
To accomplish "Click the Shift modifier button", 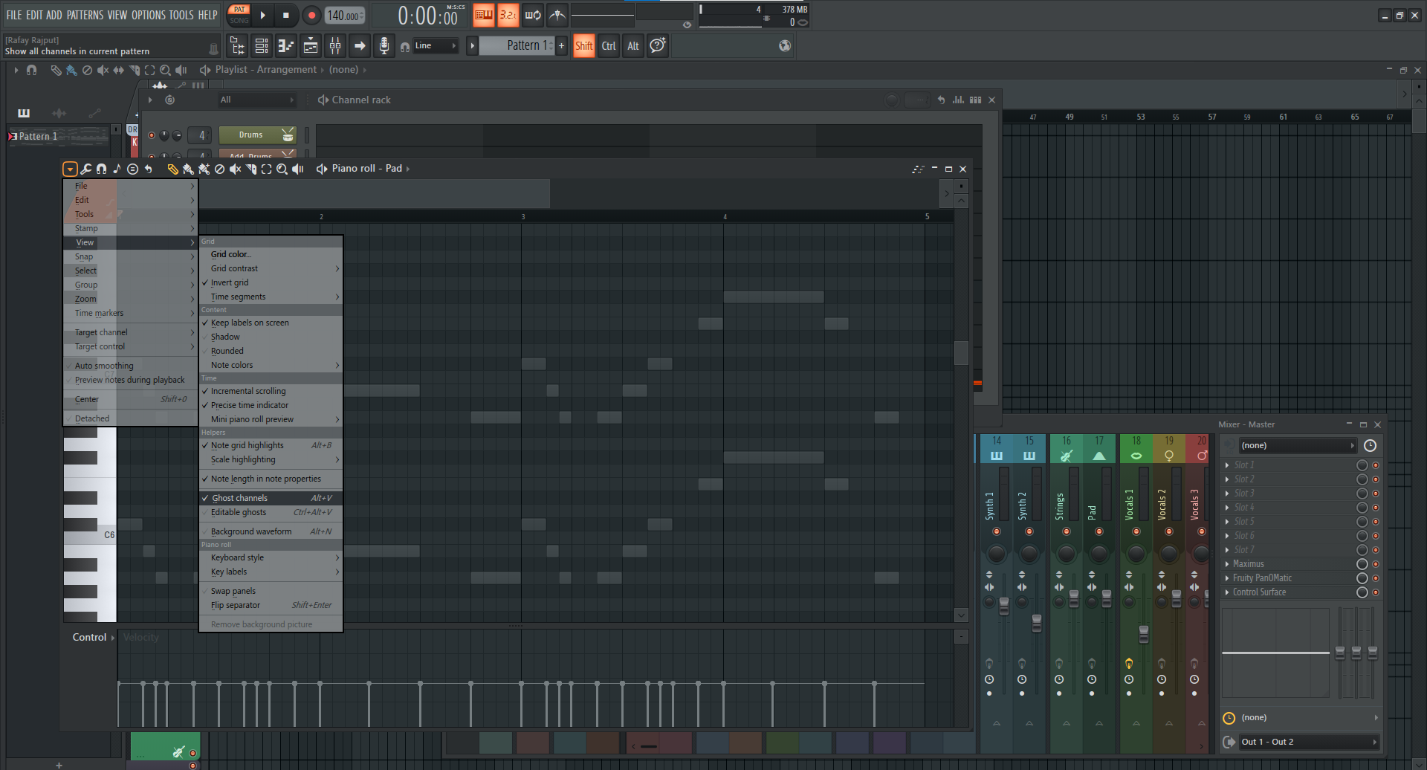I will click(x=583, y=46).
